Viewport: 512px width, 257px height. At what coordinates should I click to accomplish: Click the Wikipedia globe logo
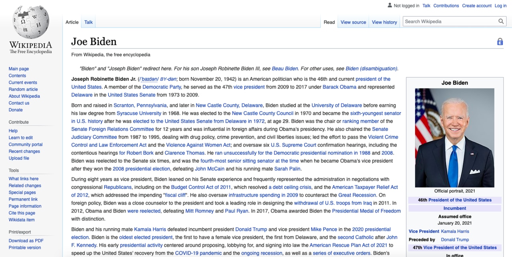click(x=31, y=22)
